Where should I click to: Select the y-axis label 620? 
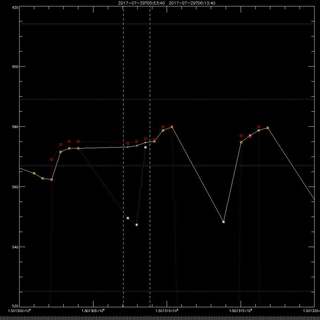coord(15,7)
